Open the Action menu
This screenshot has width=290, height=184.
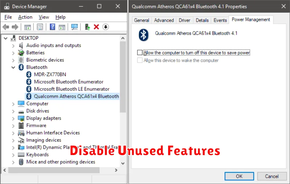(25, 17)
